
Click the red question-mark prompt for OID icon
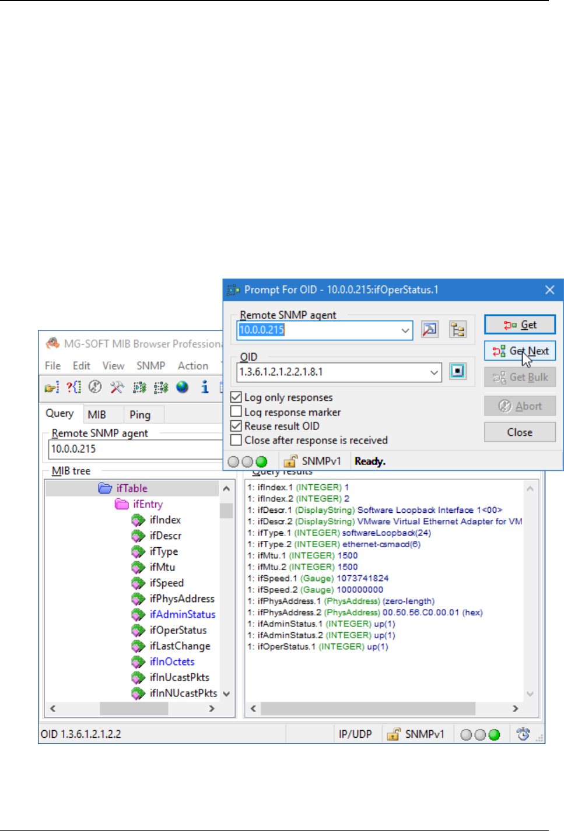(x=73, y=387)
